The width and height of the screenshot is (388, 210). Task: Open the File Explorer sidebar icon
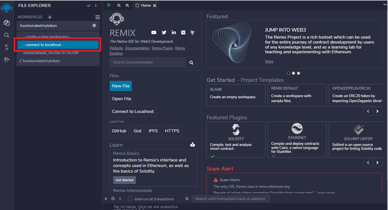click(7, 23)
